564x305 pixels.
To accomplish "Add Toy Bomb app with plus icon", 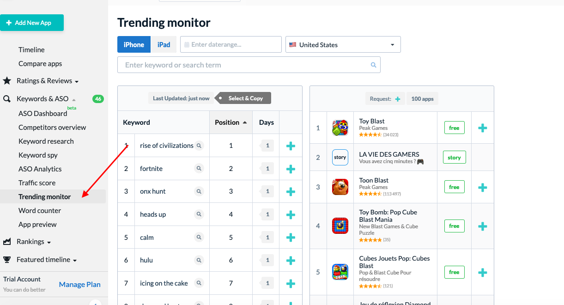I will pyautogui.click(x=483, y=226).
